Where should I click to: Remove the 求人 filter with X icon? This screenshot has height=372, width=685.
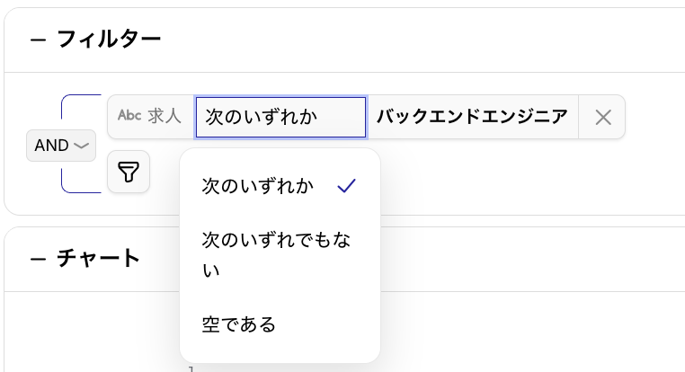point(603,117)
